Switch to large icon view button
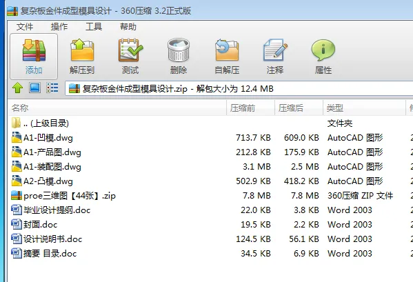Viewport: 413px width, 282px height. (34, 88)
